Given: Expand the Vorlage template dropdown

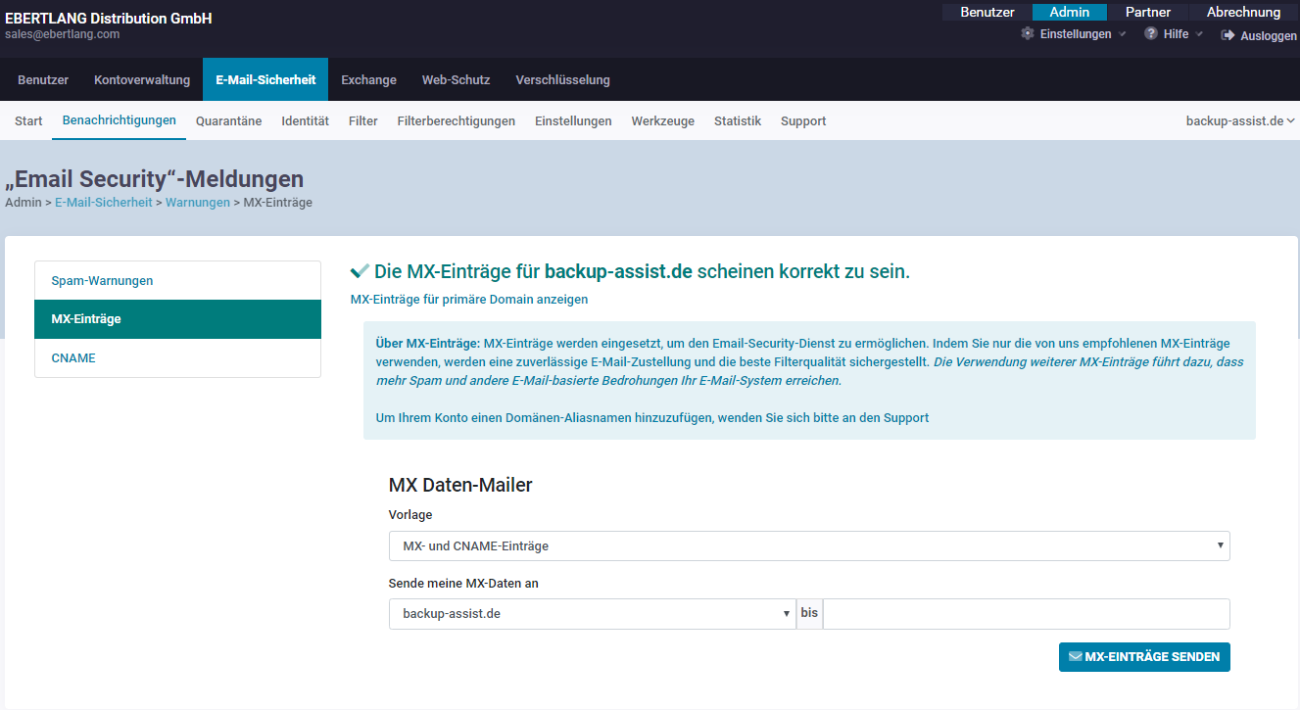Looking at the screenshot, I should (809, 545).
